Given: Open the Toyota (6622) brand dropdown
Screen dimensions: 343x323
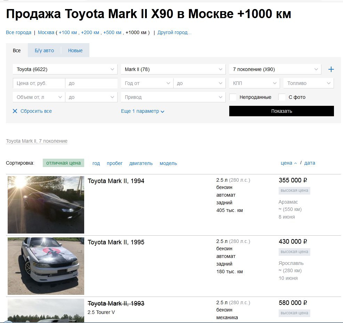Looking at the screenshot, I should pos(65,69).
